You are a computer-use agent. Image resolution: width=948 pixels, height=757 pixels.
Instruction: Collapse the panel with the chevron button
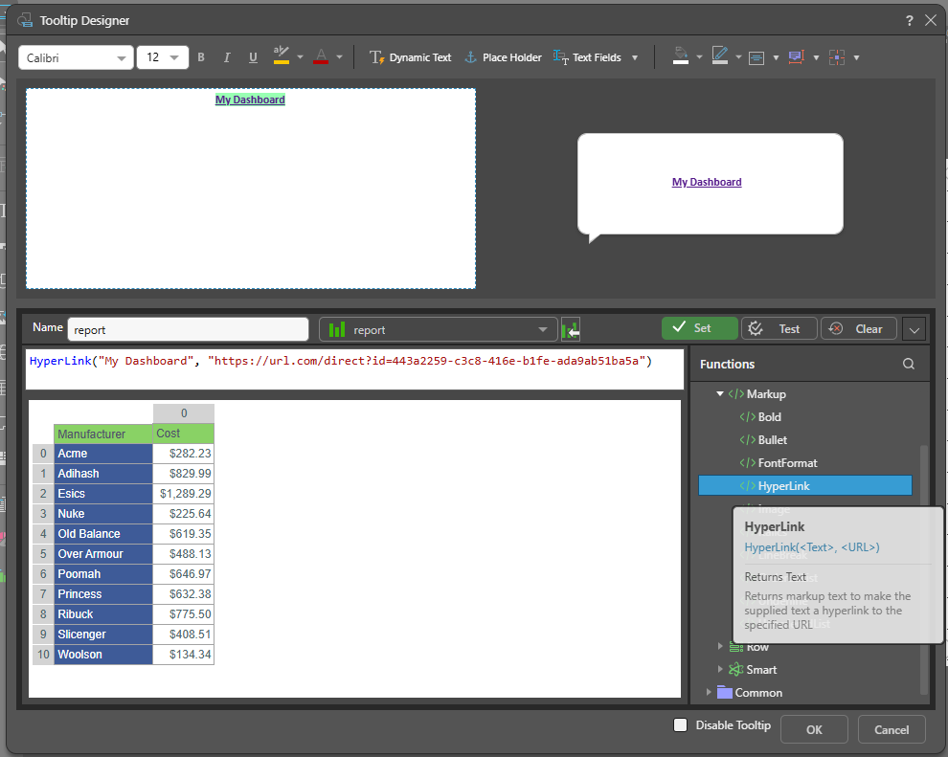914,329
